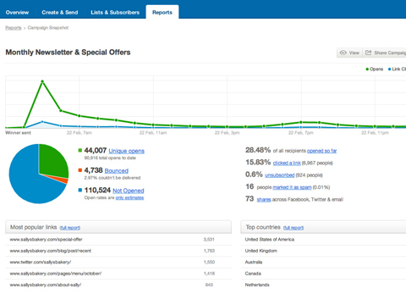Click www.sallysbakery.com/special-offer row

[x=118, y=240]
